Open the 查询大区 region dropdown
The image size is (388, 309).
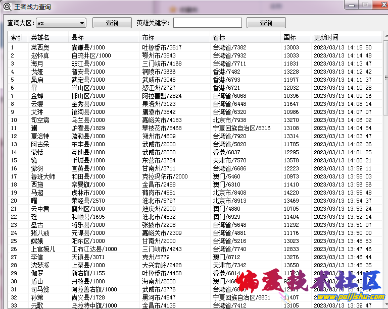coord(61,23)
